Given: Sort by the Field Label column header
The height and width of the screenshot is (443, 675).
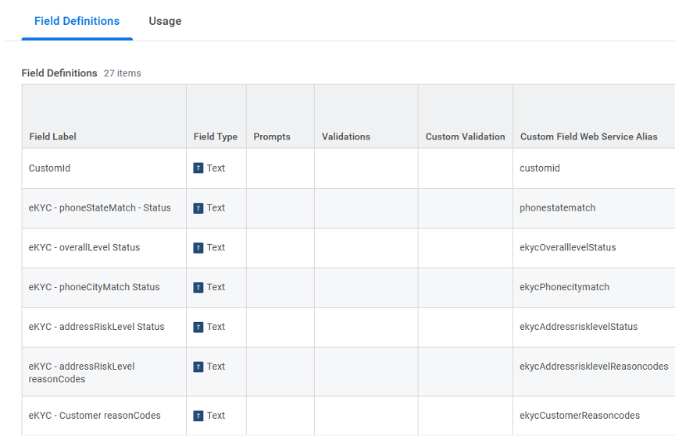Looking at the screenshot, I should pos(53,136).
